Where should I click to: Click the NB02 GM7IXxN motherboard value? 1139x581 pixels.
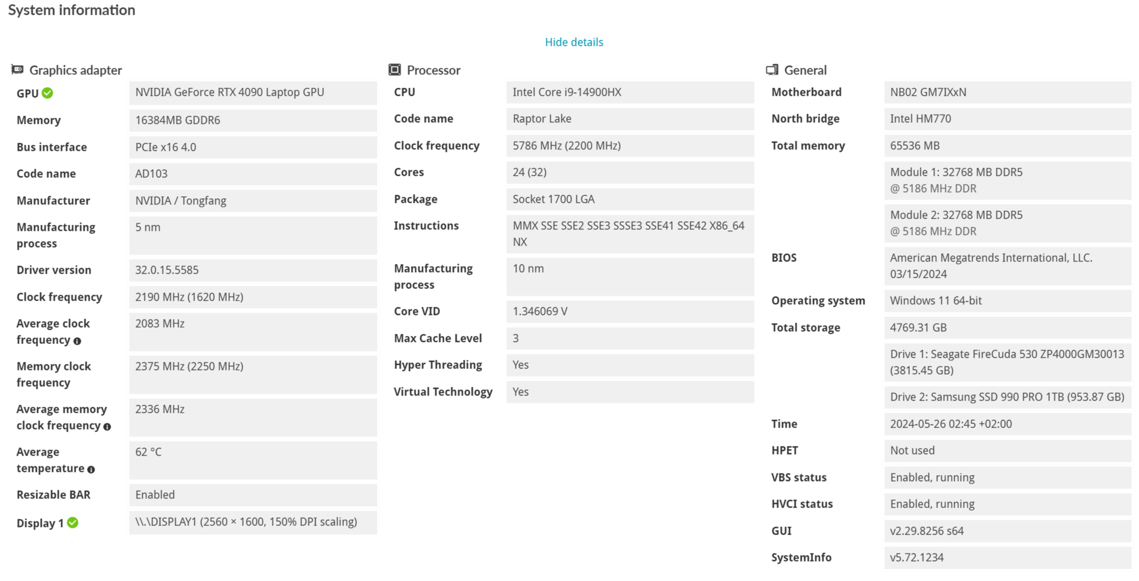coord(928,92)
